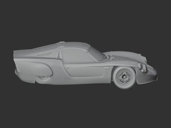The height and width of the screenshot is (128, 171).
Task: Click the 3D car model preview
Action: pos(85,65)
